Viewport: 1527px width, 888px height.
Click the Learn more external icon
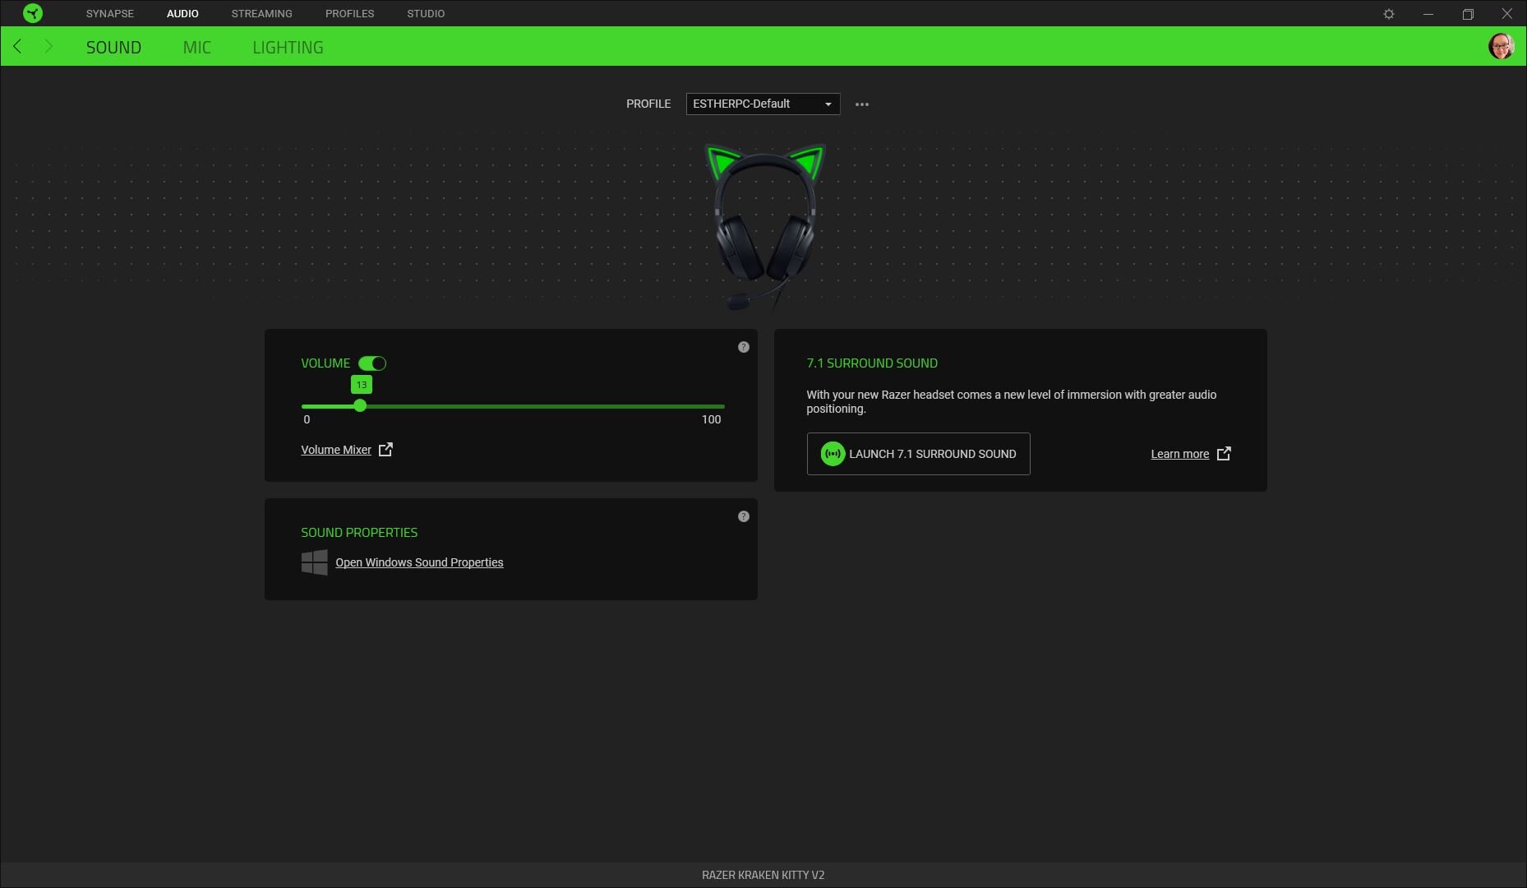(x=1224, y=454)
